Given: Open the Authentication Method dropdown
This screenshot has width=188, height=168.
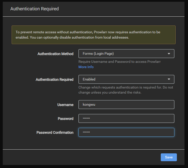Looking at the screenshot, I should click(126, 53).
